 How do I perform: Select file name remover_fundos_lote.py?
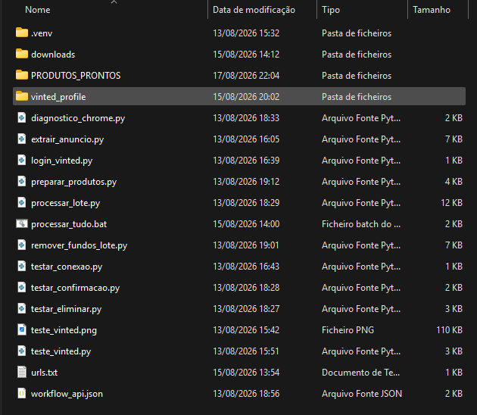tap(79, 245)
